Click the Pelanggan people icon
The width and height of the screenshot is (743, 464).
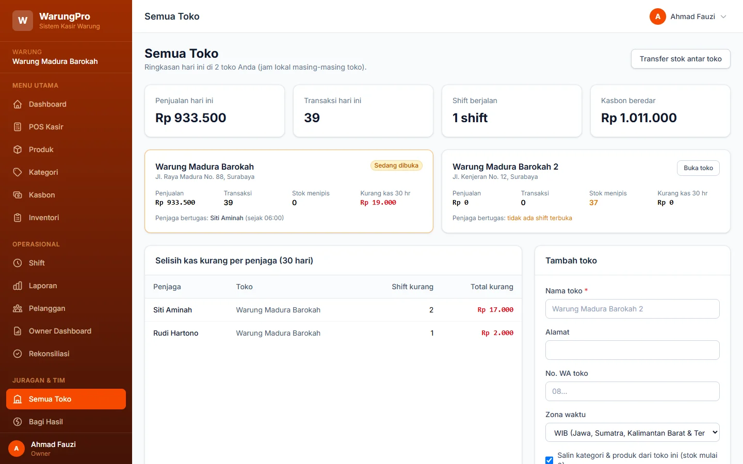click(x=18, y=308)
